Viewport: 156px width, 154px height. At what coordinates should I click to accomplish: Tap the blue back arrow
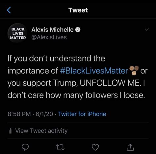pos(9,10)
